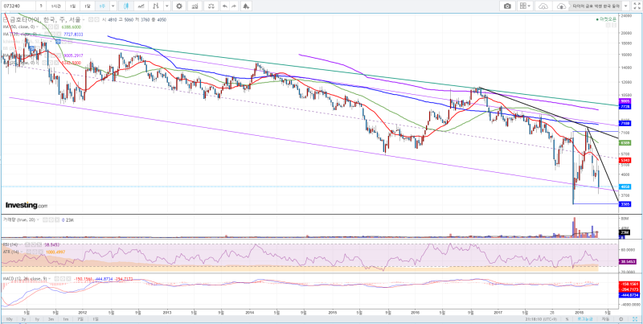Take a chart snapshot with camera icon
This screenshot has height=324, width=643.
(508, 6)
